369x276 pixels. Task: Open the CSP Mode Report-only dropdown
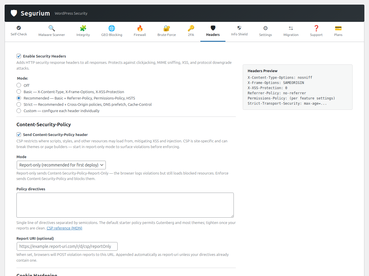click(61, 165)
